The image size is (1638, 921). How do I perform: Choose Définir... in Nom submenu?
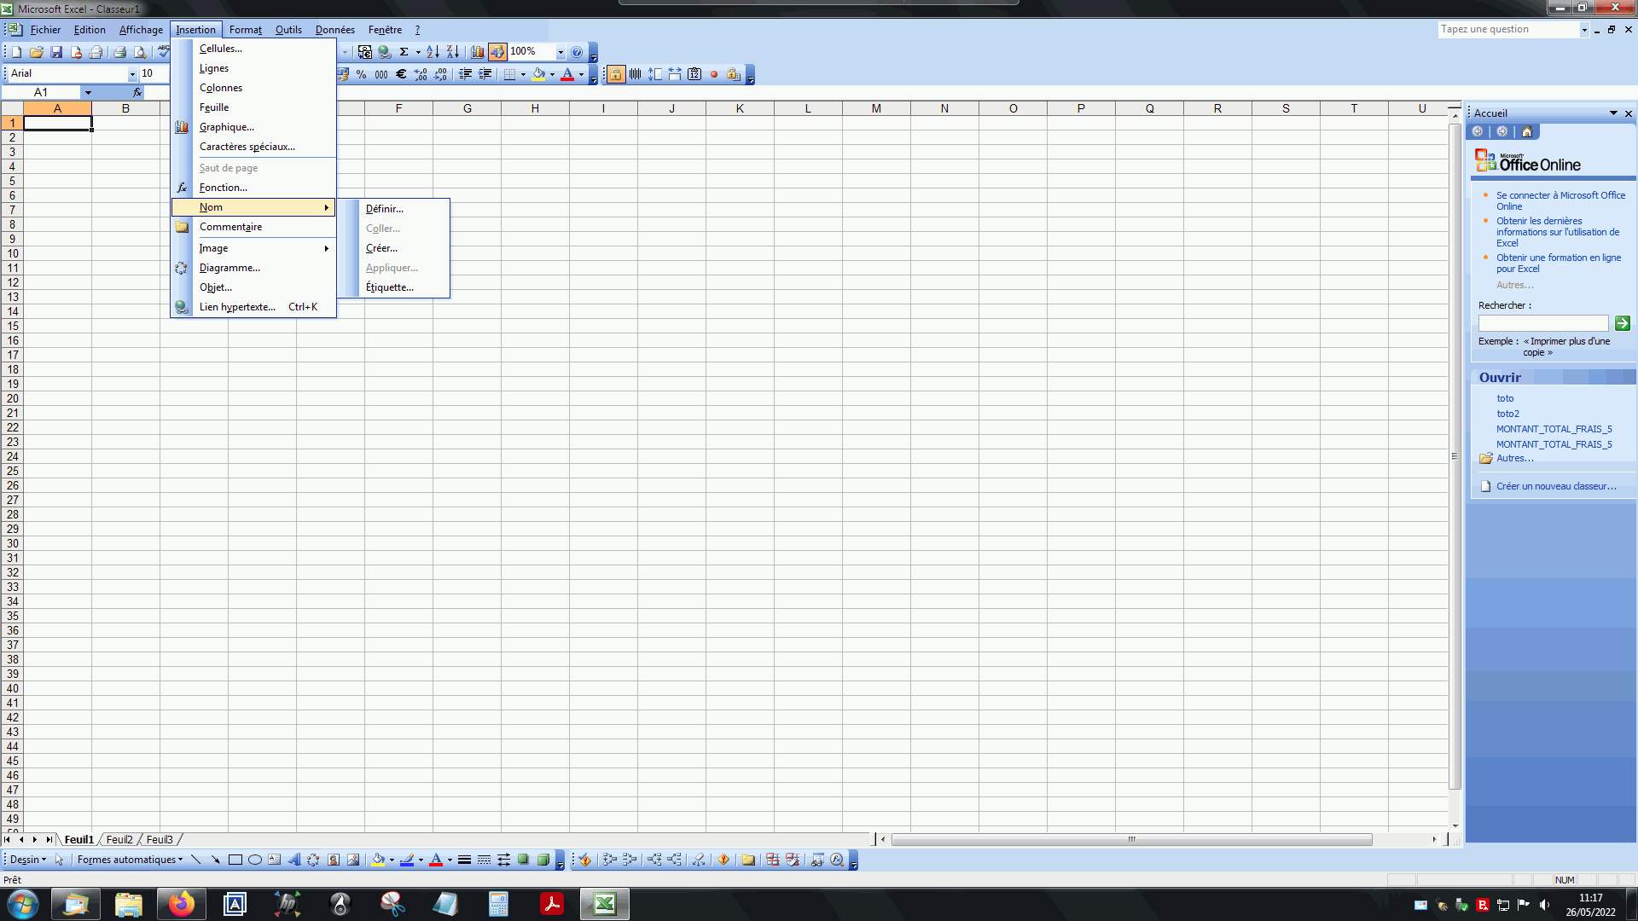pos(385,209)
